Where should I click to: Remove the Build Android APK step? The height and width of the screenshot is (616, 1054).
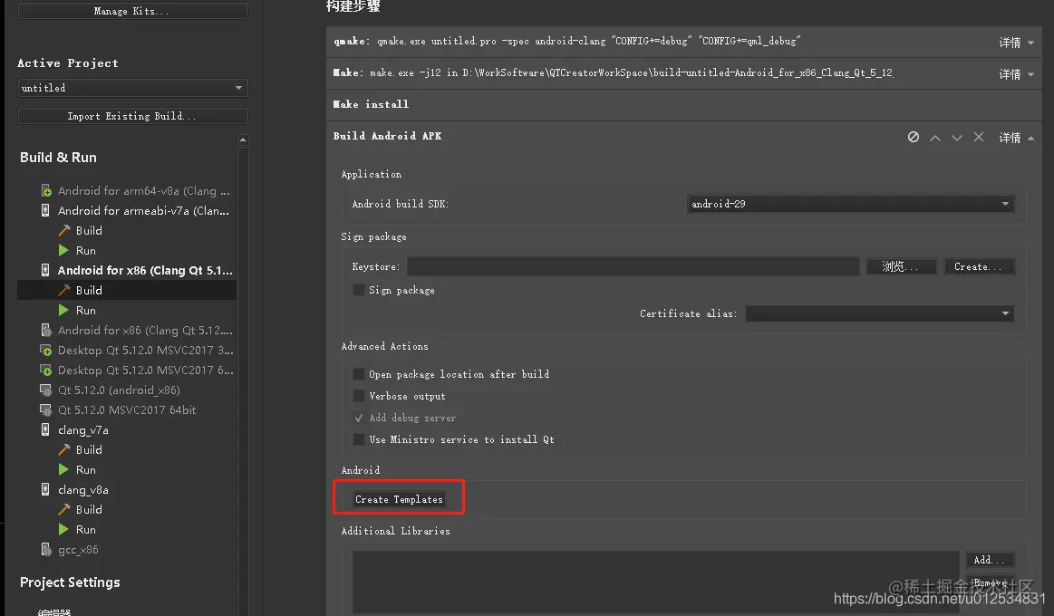[x=979, y=137]
